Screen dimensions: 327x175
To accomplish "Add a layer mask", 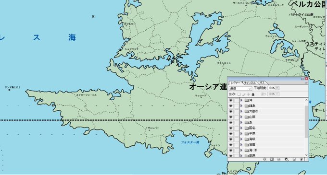I will pyautogui.click(x=272, y=159).
